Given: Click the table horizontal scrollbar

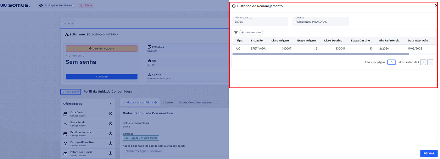Looking at the screenshot, I should (321, 54).
